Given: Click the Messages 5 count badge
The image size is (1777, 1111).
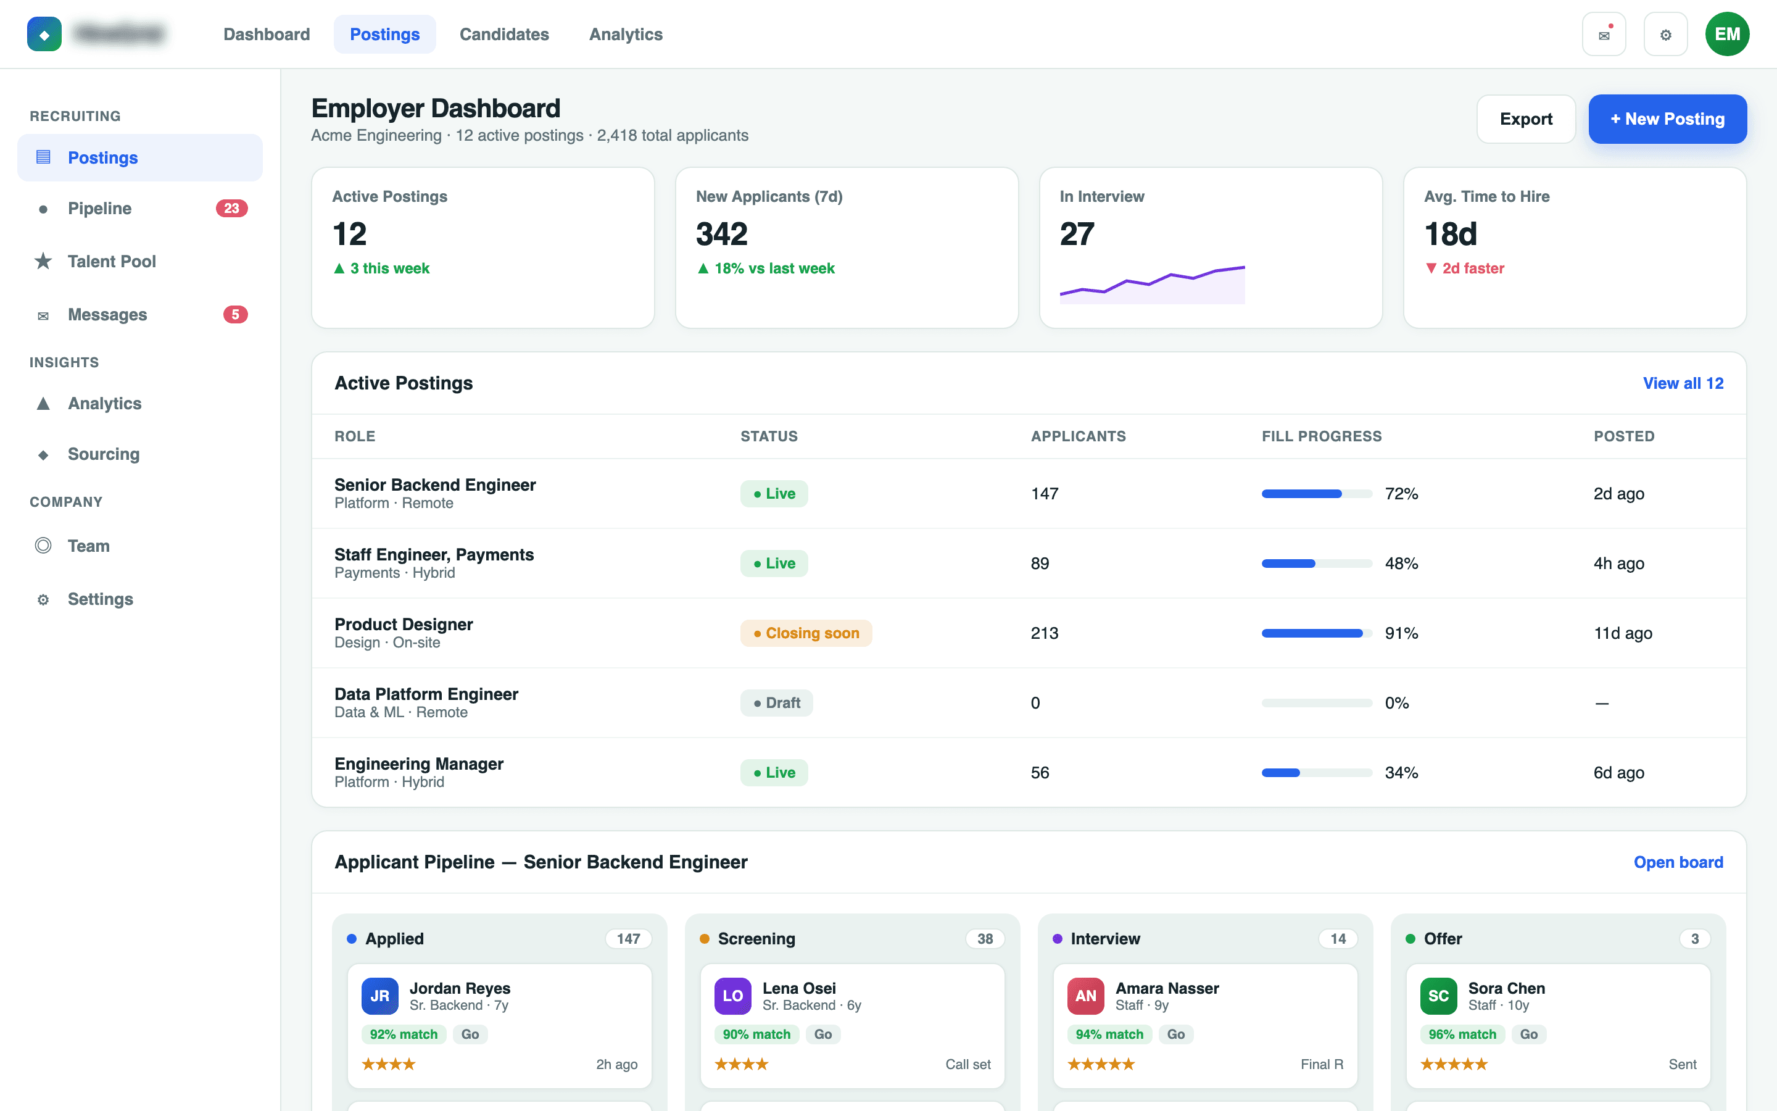Looking at the screenshot, I should tap(235, 315).
